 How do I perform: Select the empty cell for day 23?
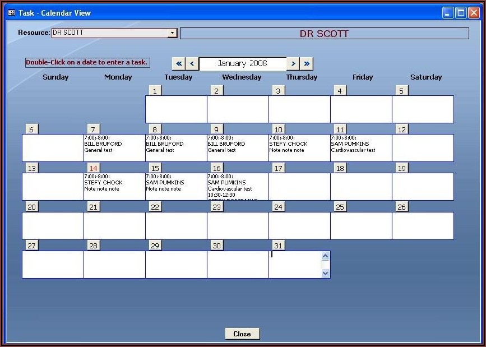pyautogui.click(x=238, y=226)
